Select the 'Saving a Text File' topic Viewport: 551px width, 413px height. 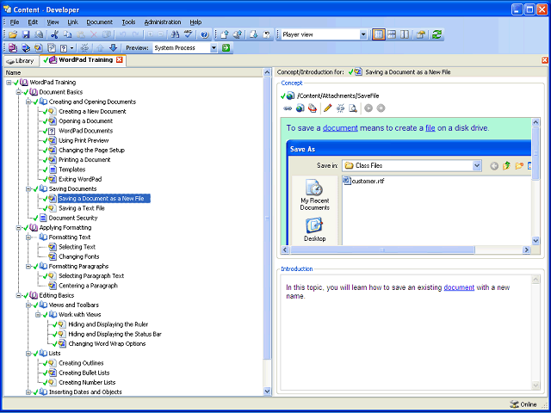tap(82, 208)
